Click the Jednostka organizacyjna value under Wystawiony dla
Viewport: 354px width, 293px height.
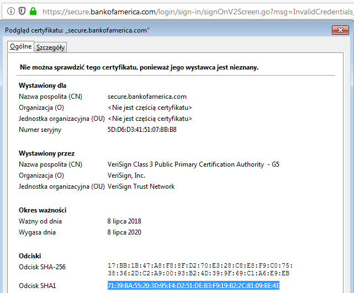pyautogui.click(x=150, y=119)
